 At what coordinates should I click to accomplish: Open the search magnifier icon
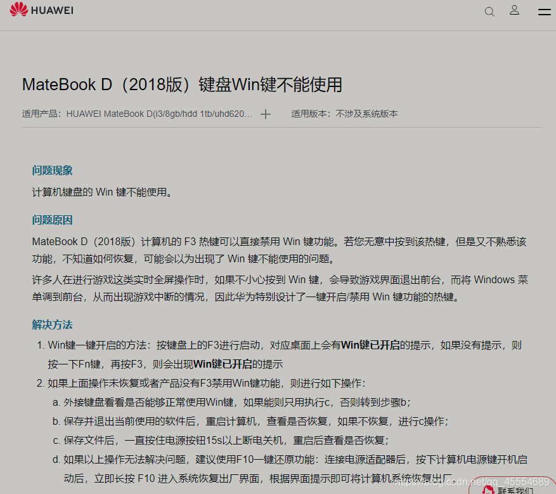tap(489, 11)
